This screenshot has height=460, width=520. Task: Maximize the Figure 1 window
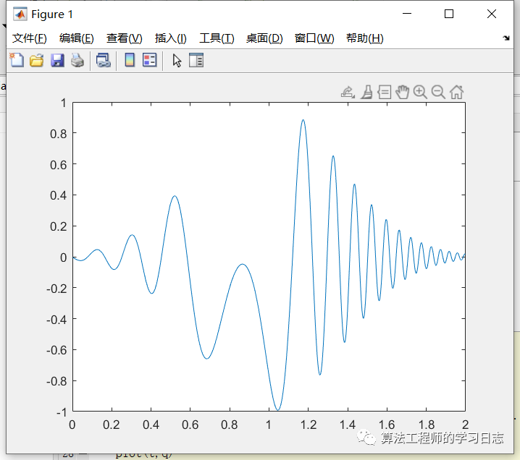[449, 14]
